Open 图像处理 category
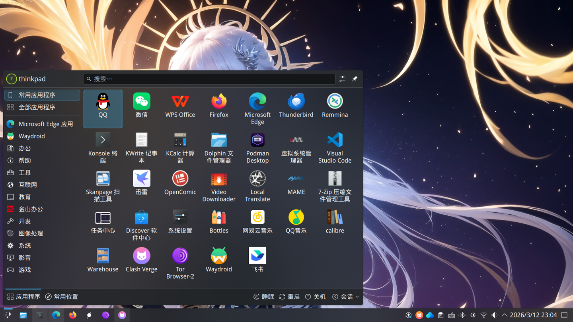 (42, 233)
